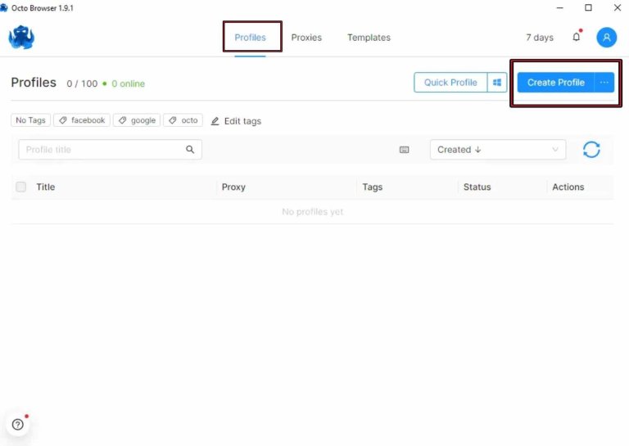Open the help question mark bubble
Image resolution: width=629 pixels, height=446 pixels.
pos(18,425)
